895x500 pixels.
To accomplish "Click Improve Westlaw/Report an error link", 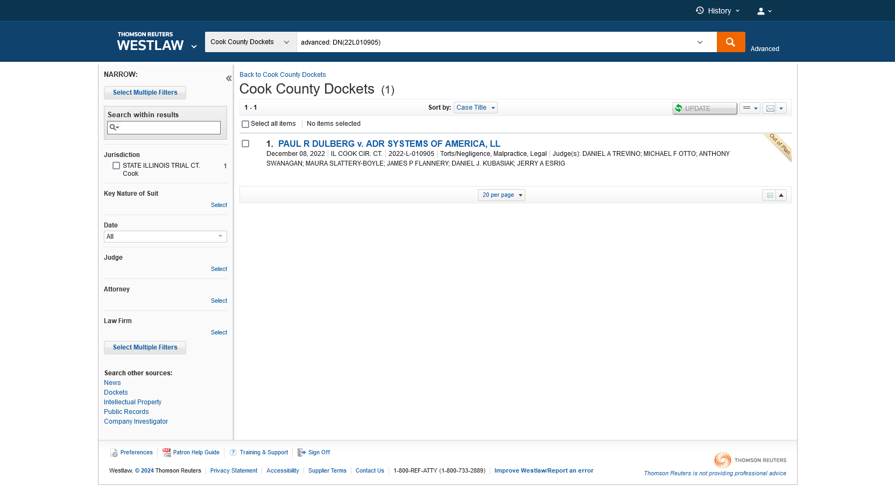I will [x=544, y=471].
